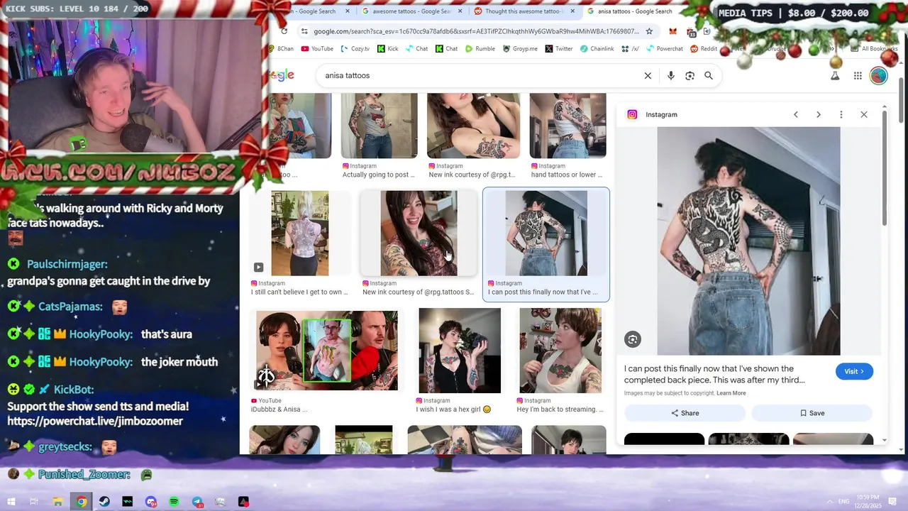
Task: Open Google Search Labs flask icon
Action: [x=835, y=75]
